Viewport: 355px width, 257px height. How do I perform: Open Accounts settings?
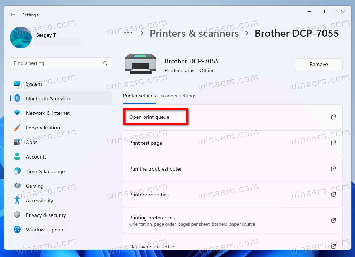click(x=61, y=157)
